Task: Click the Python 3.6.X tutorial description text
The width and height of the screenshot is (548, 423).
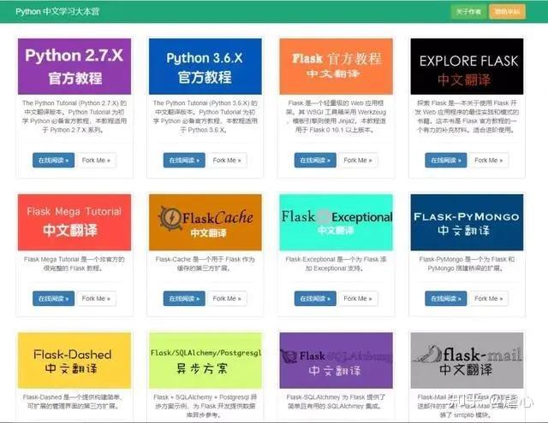Action: 205,116
